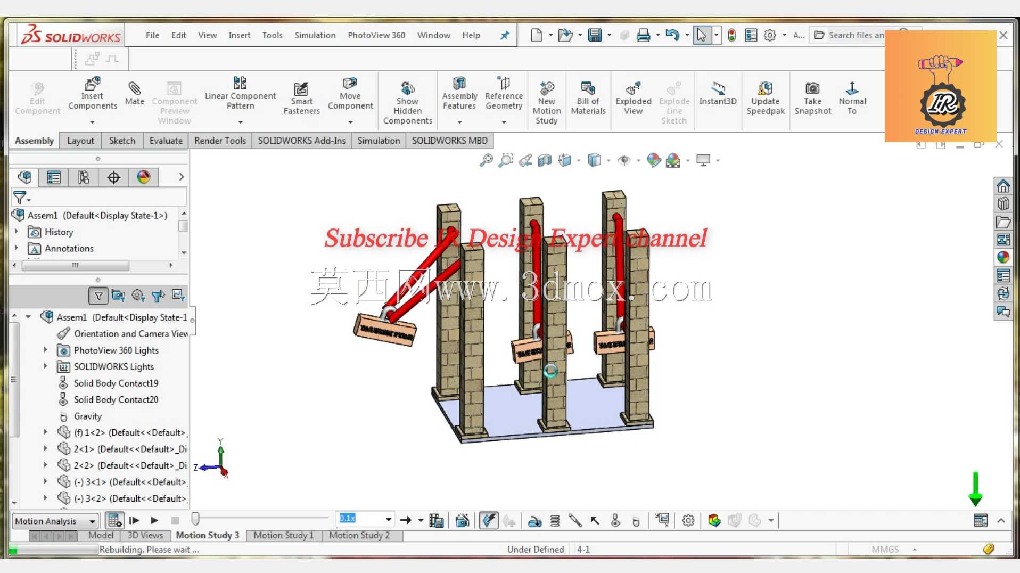Open the Tools menu
The image size is (1020, 573).
272,36
